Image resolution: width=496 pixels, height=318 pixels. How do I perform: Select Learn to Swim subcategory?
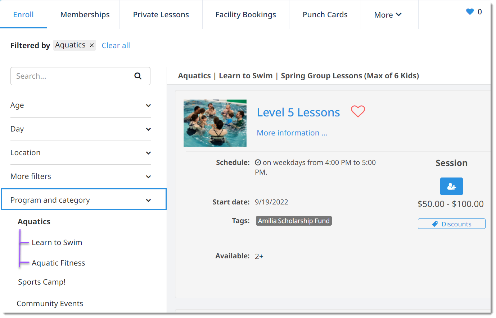57,243
